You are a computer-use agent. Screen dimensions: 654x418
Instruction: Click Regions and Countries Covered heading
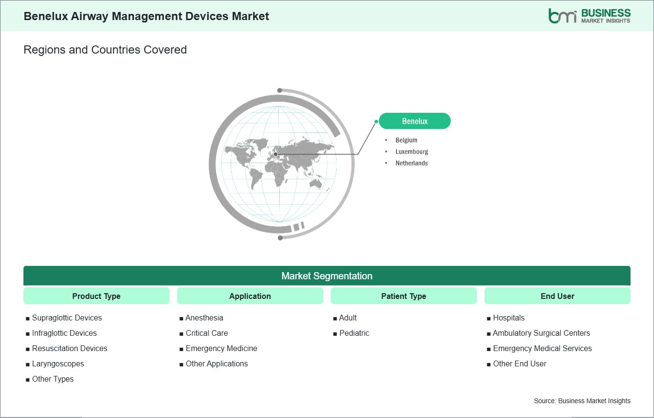click(x=105, y=50)
